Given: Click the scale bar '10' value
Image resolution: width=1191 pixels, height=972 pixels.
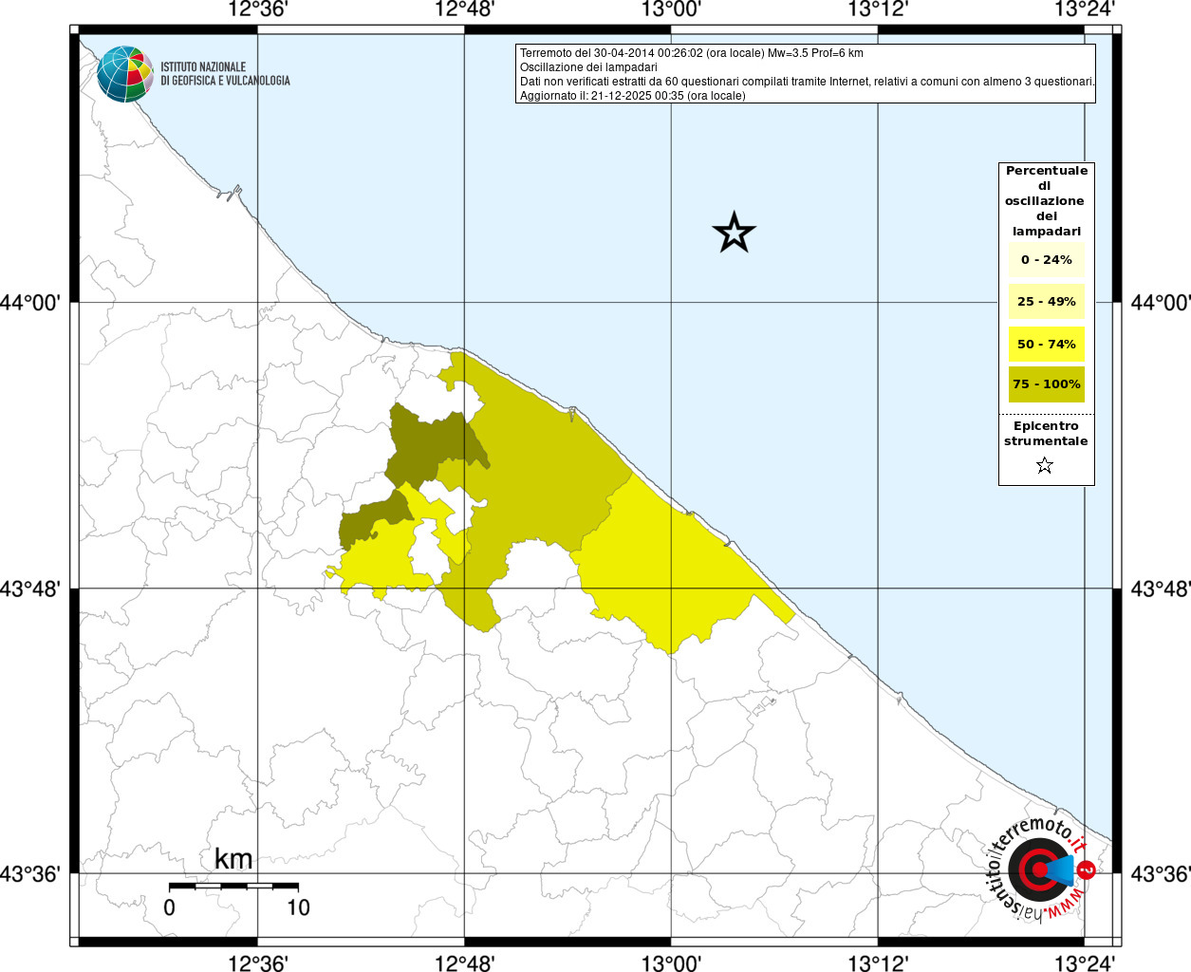Looking at the screenshot, I should [298, 907].
